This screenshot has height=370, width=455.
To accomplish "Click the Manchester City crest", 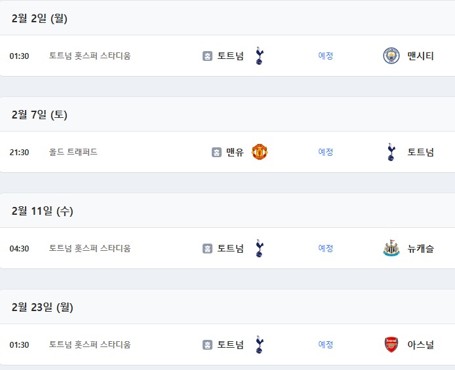I will tap(391, 56).
